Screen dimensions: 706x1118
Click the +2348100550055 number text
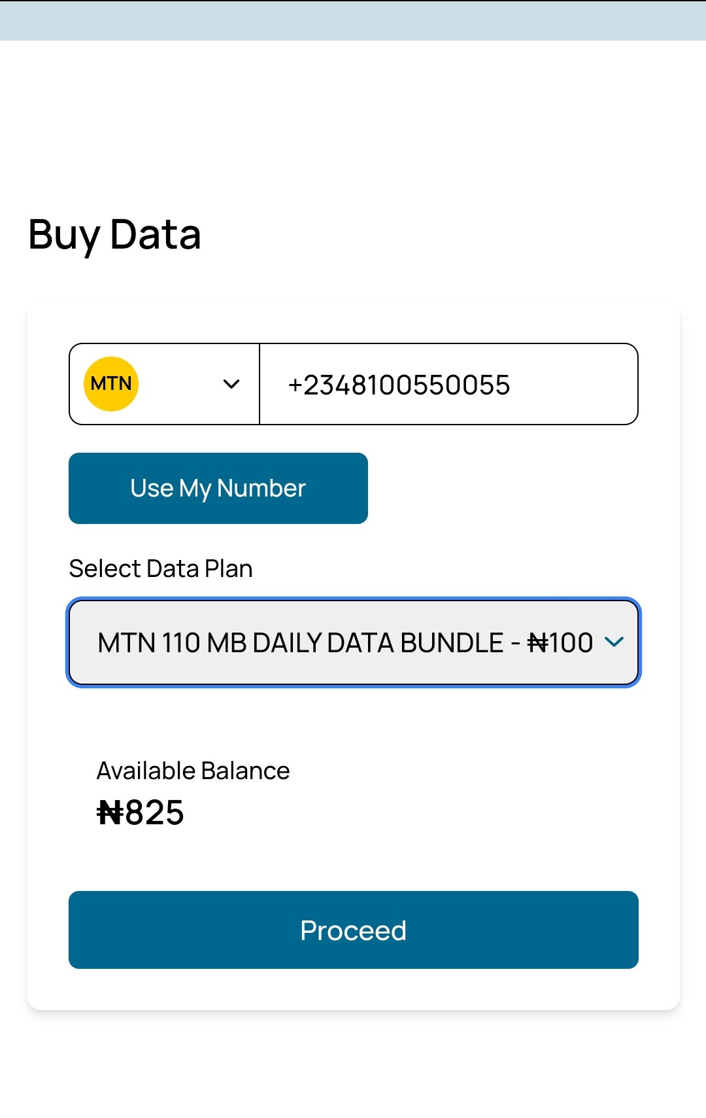tap(399, 385)
